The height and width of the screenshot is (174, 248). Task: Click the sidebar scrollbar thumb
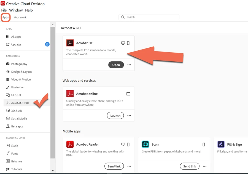coord(53,93)
